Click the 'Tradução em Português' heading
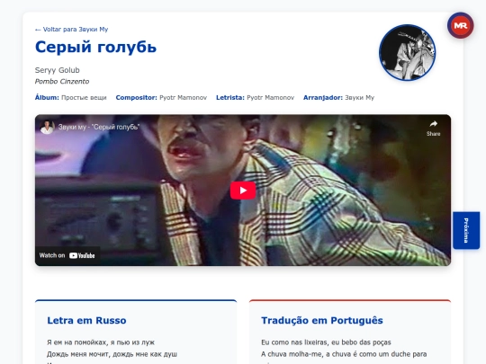Screen dimensions: 486x364 [x=322, y=320]
